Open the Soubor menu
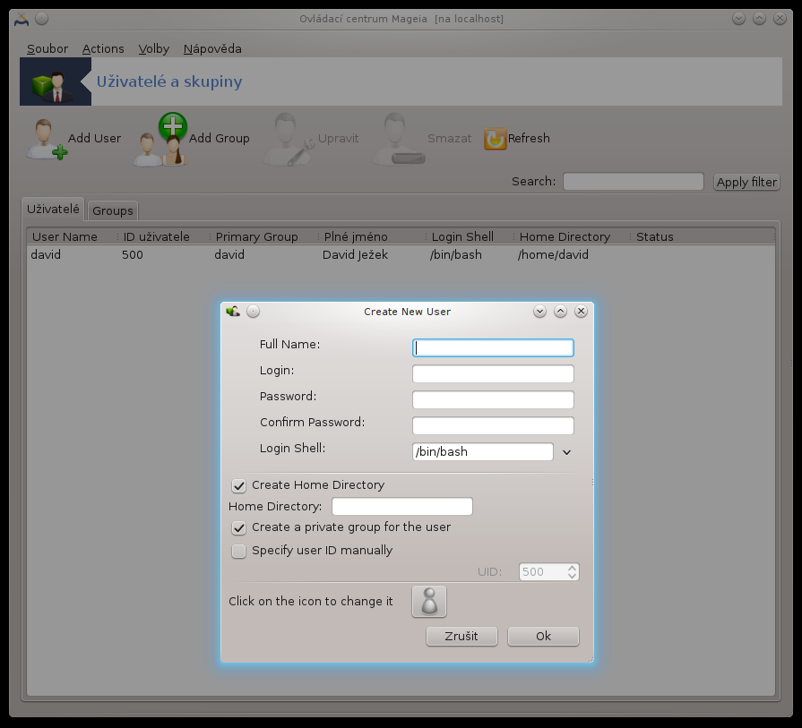Image resolution: width=802 pixels, height=728 pixels. click(47, 49)
